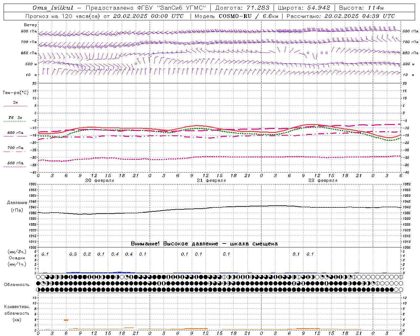
Task: Click the Осадки panel label
Action: (x=17, y=258)
